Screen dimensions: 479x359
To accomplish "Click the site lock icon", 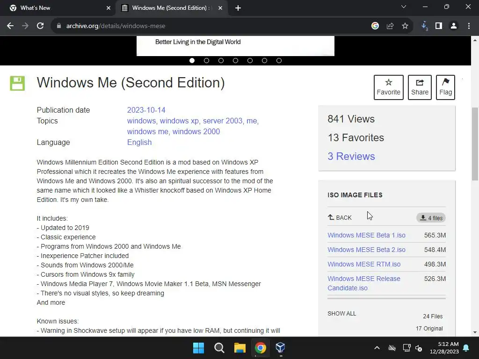I will pos(58,26).
